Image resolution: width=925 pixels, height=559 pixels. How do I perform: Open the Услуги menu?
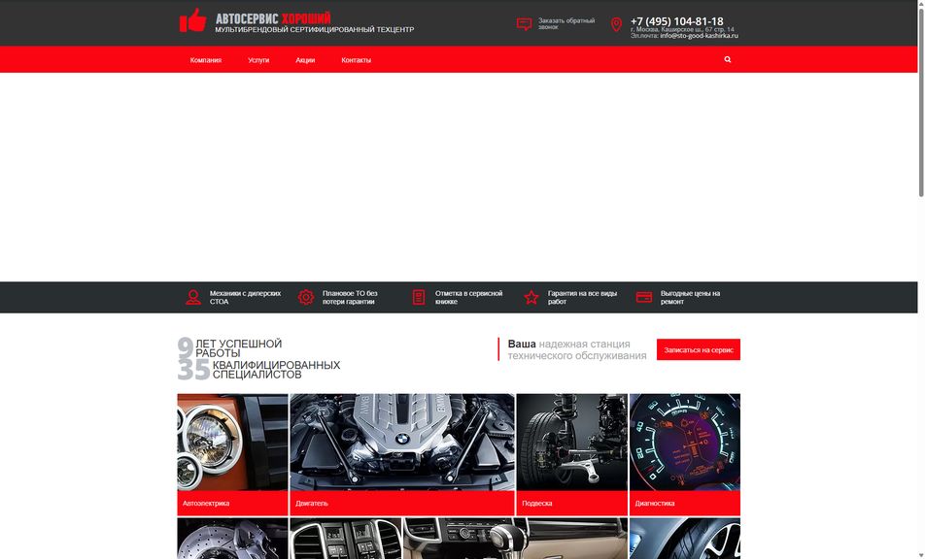pyautogui.click(x=258, y=60)
